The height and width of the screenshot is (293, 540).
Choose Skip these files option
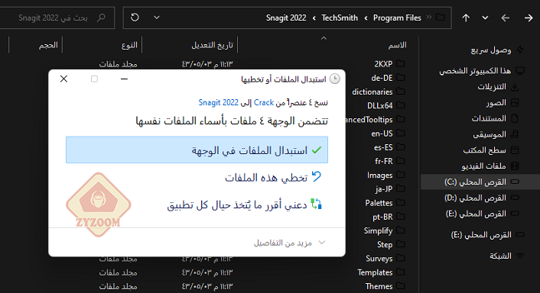click(x=273, y=177)
